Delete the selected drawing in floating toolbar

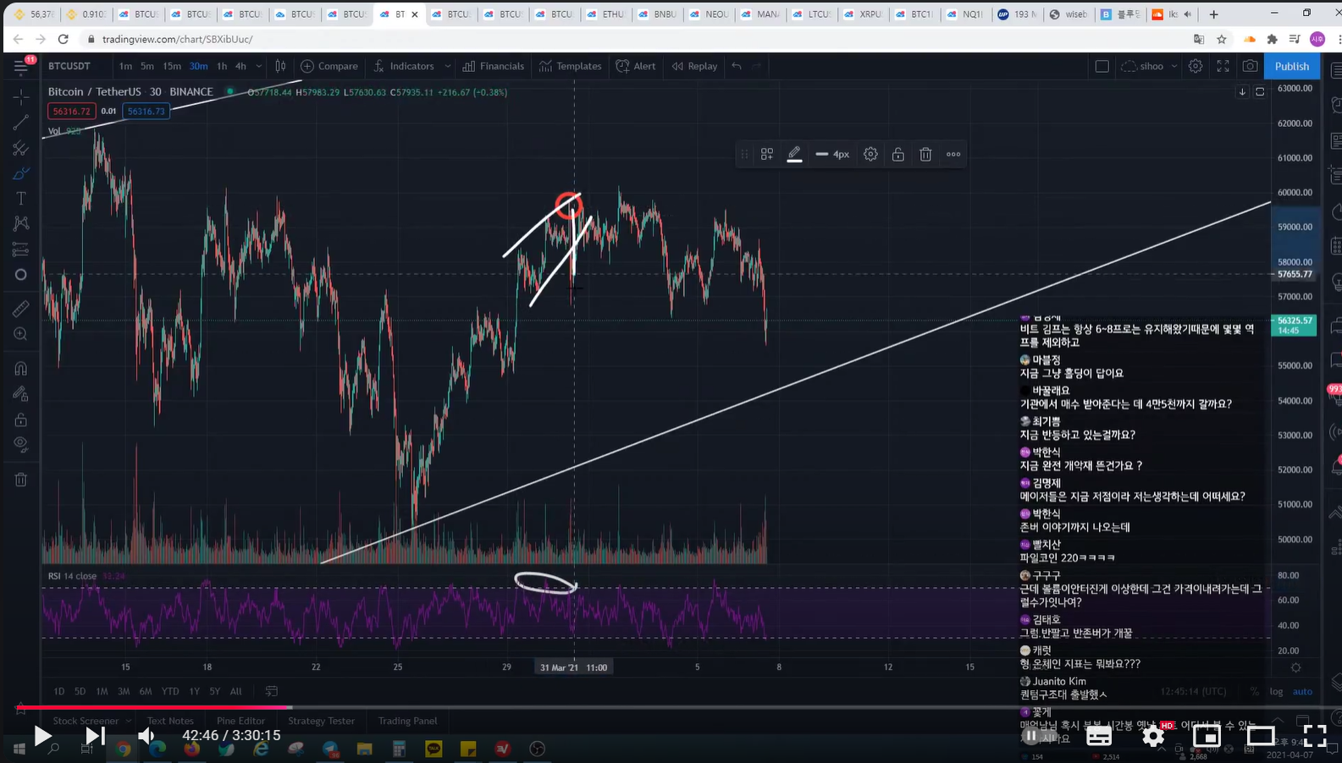(925, 154)
